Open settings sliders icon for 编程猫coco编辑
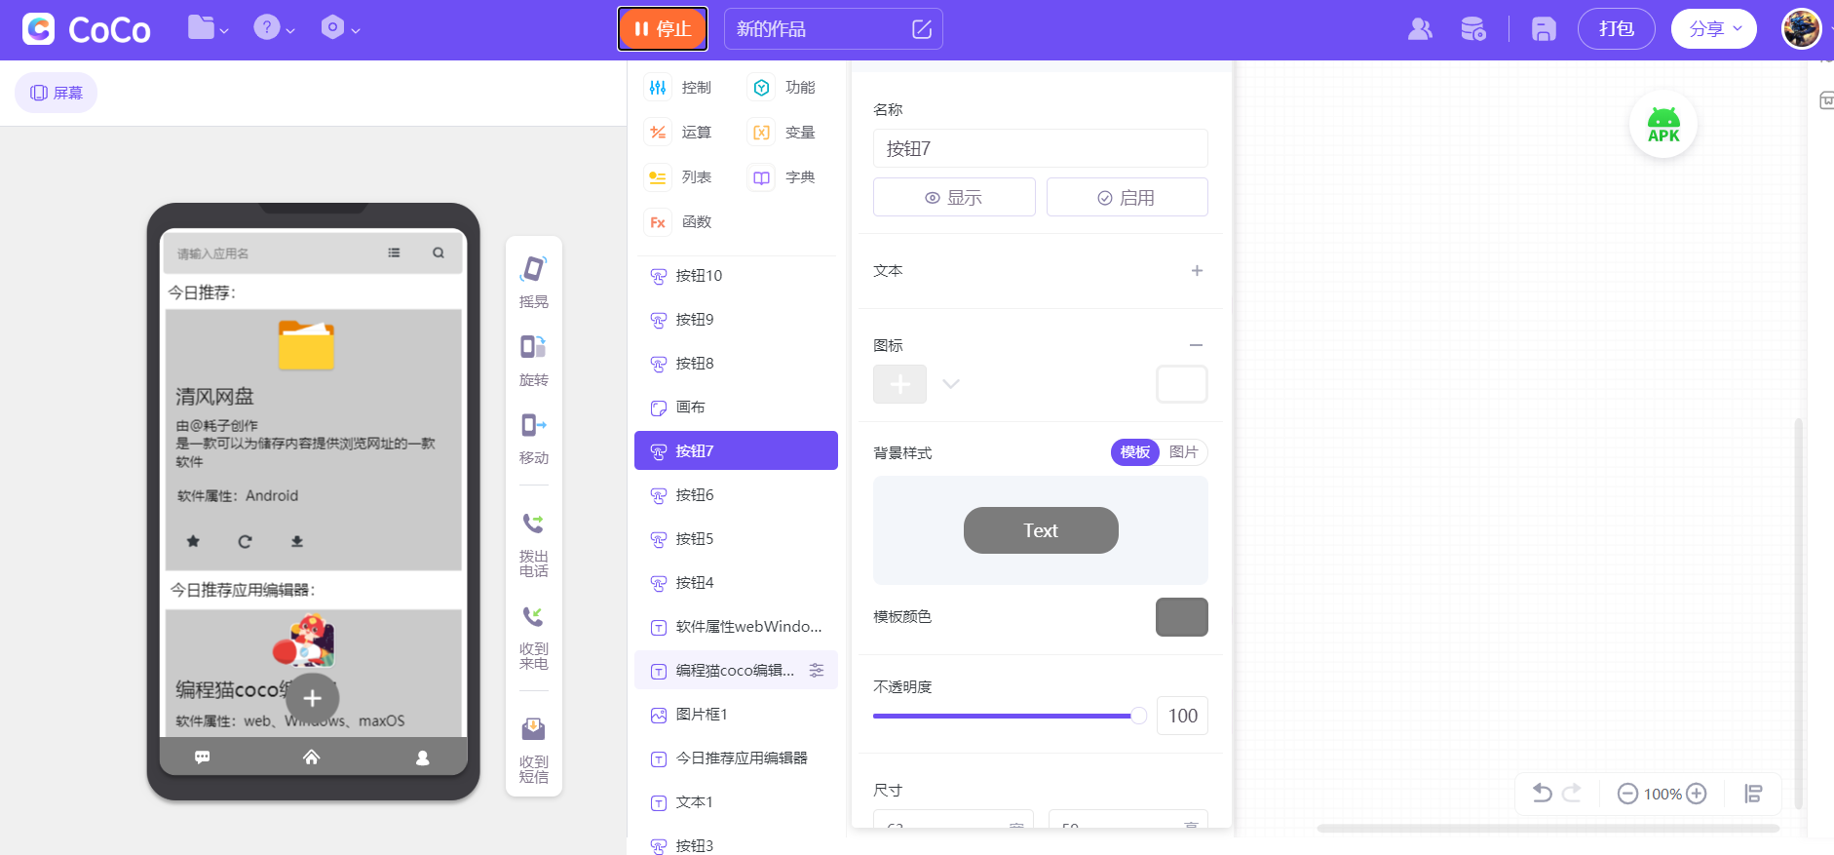Viewport: 1834px width, 855px height. (817, 670)
